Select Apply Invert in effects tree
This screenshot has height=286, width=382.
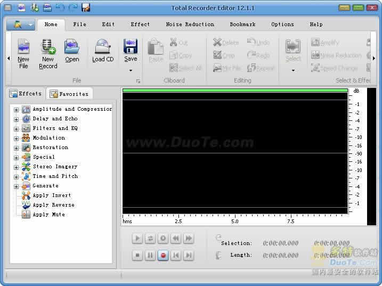click(52, 195)
